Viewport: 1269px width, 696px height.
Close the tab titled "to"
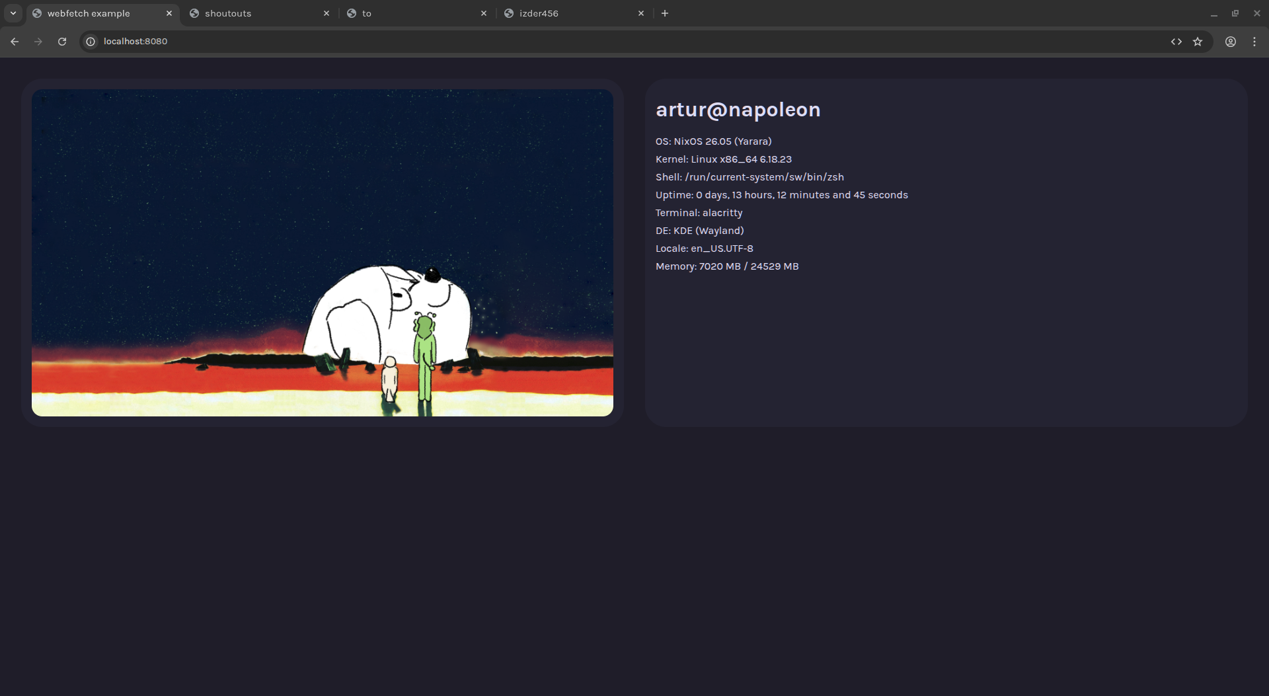484,13
